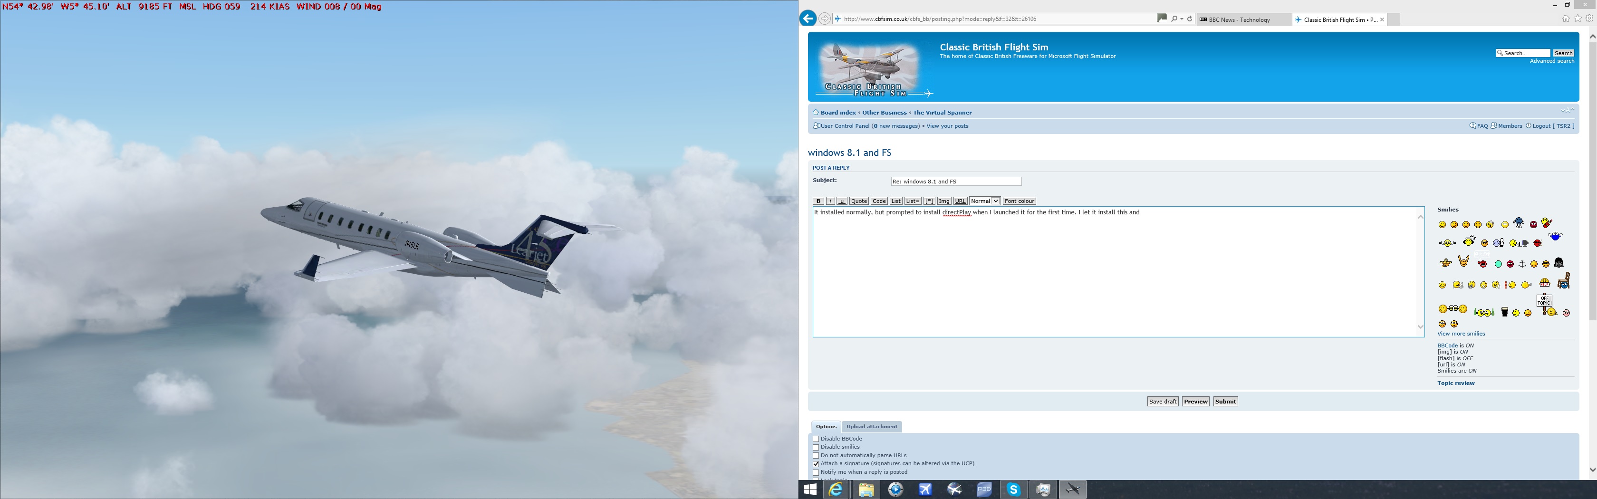This screenshot has width=1597, height=499.
Task: Click the Img BBCode button
Action: click(944, 201)
